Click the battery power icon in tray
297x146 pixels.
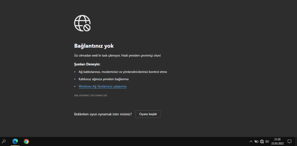256,141
